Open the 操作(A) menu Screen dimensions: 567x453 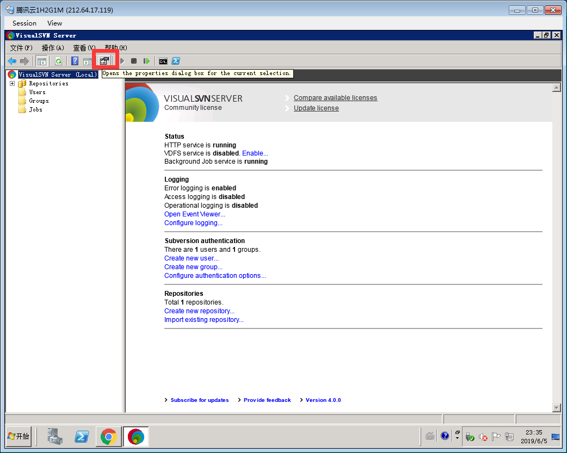click(x=52, y=47)
